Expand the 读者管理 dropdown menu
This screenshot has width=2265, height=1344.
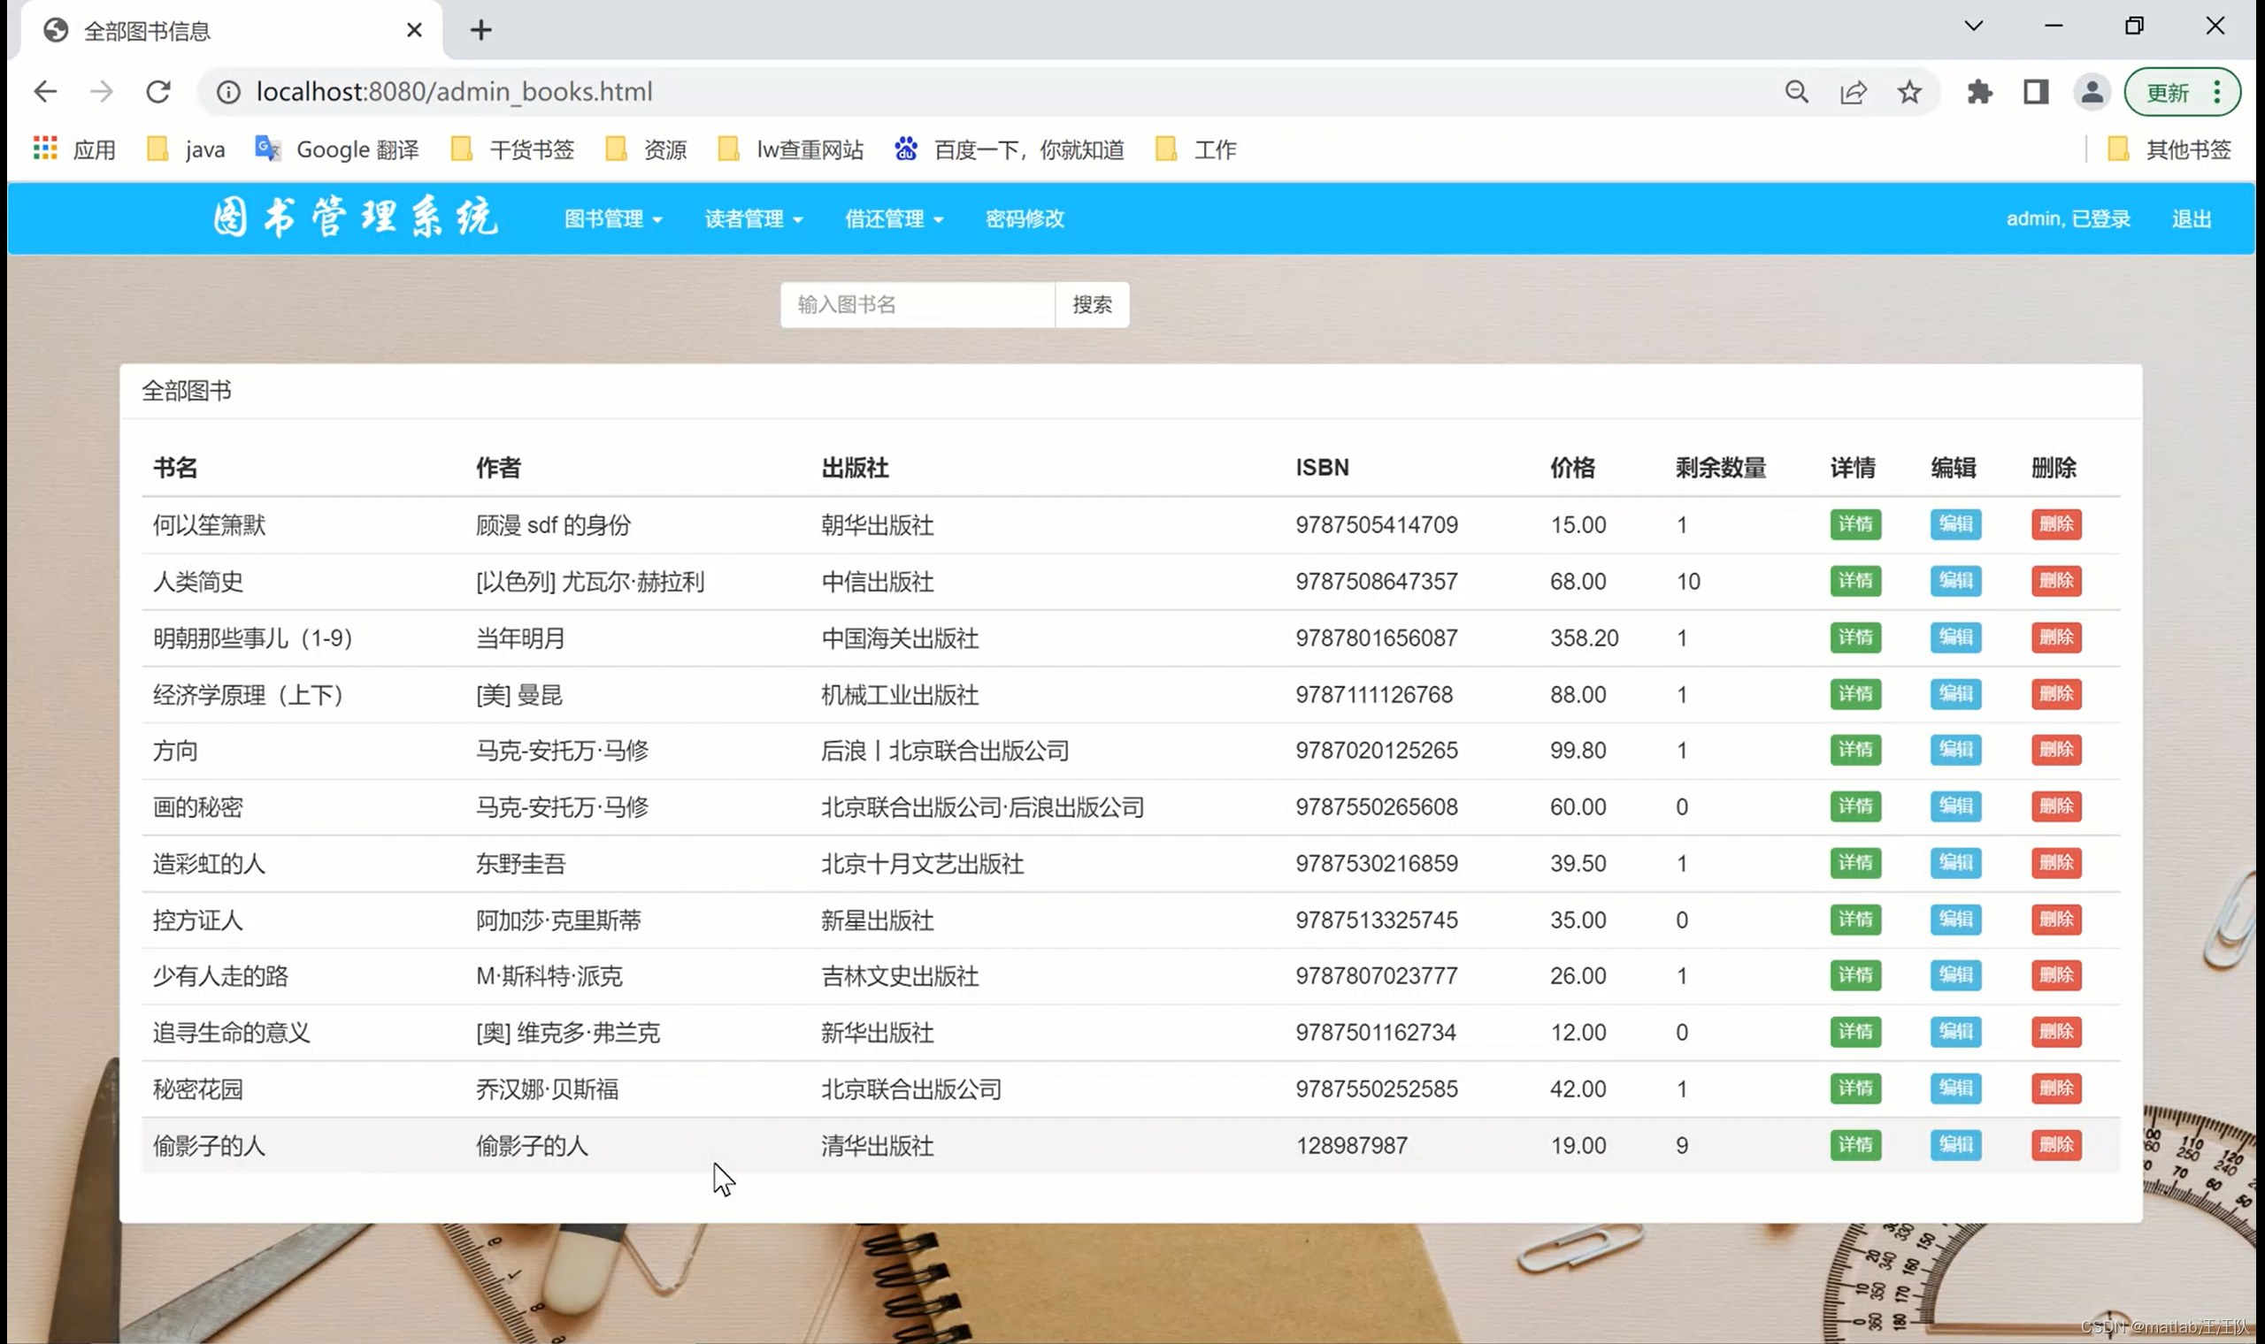tap(754, 219)
